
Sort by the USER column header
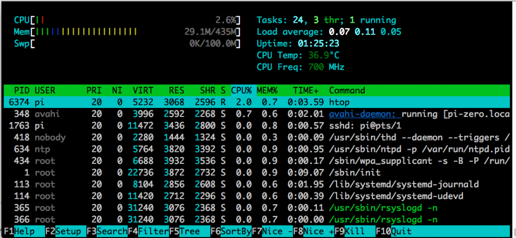(x=45, y=91)
